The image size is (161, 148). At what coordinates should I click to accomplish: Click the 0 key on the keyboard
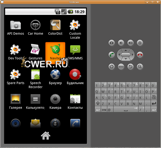coord(154,85)
